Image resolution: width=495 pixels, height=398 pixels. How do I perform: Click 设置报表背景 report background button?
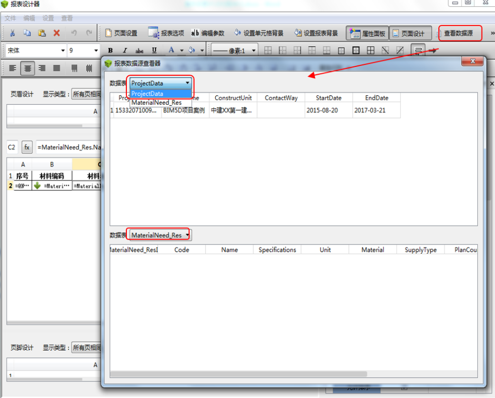(316, 33)
